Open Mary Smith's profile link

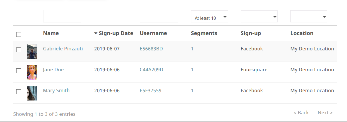(x=56, y=91)
